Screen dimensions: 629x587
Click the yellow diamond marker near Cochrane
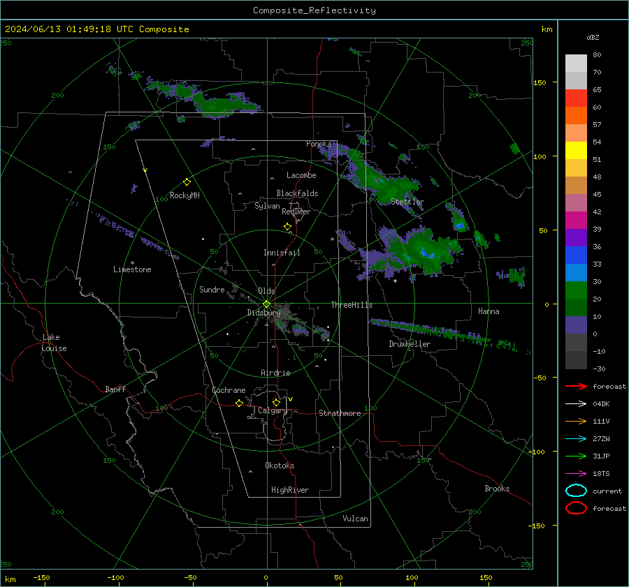[240, 403]
